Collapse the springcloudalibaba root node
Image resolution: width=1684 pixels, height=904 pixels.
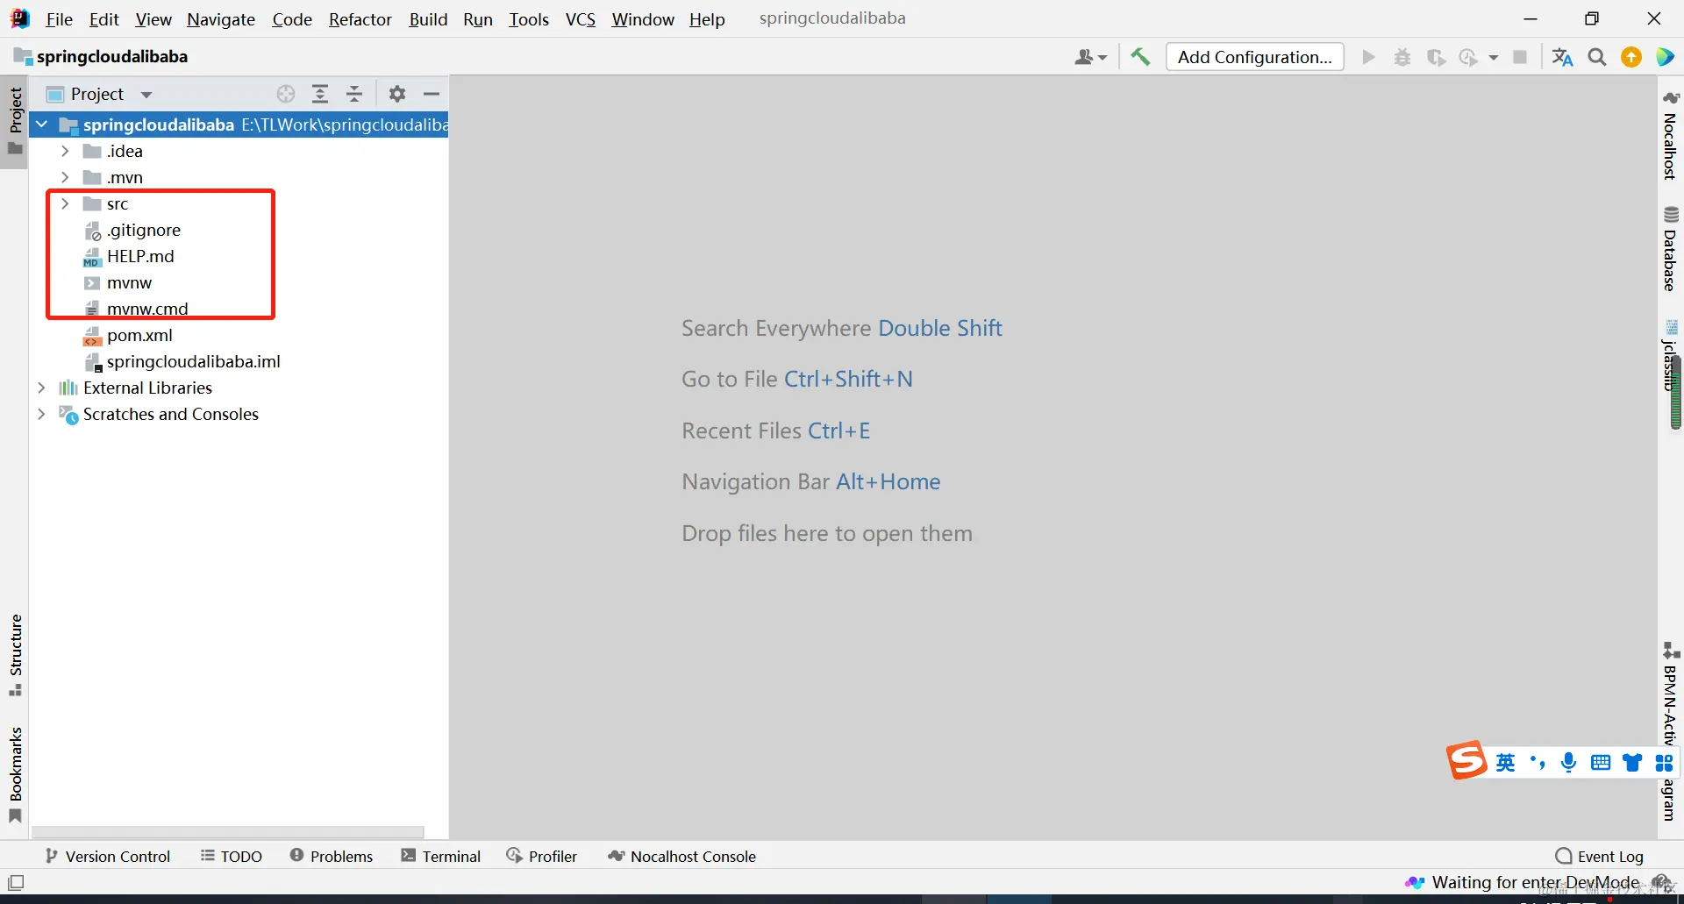point(41,125)
